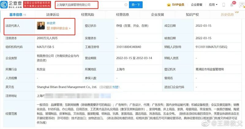
Task: Switch to the 经营风险 tab
Action: [x=88, y=15]
